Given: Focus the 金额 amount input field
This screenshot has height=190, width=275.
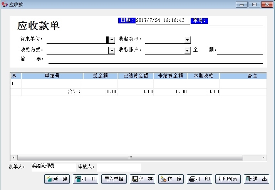Looking at the screenshot, I should 240,50.
